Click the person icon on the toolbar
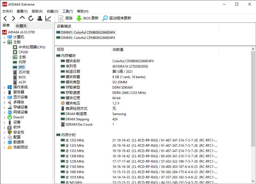256x184 pixels. [x=40, y=18]
